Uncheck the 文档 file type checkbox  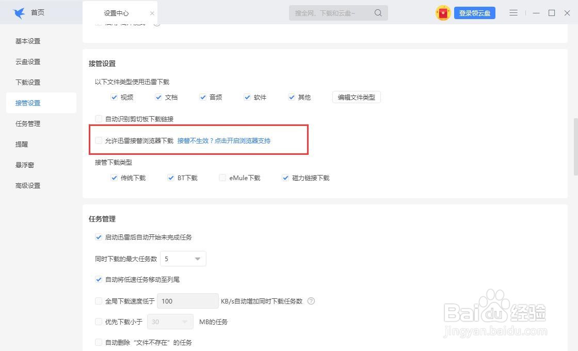click(x=158, y=97)
